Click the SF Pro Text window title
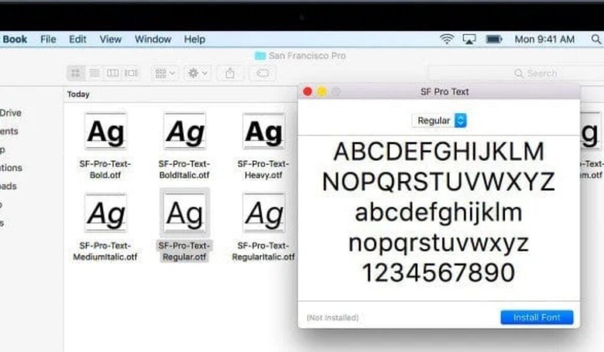Screen dimensions: 604x352 pos(445,91)
